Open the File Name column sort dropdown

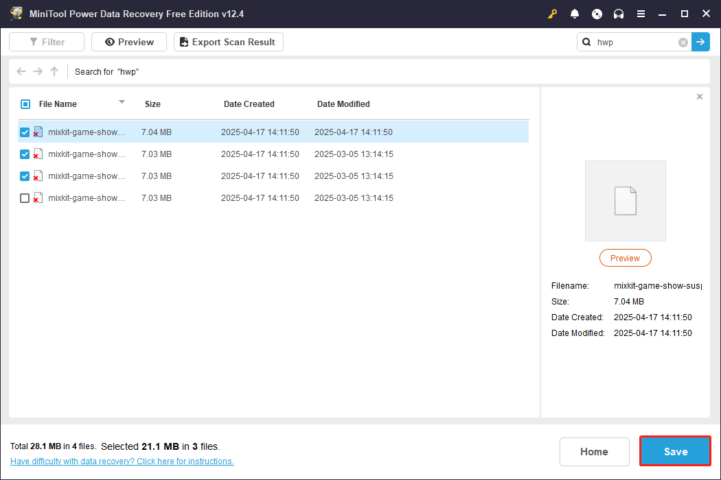(x=122, y=102)
